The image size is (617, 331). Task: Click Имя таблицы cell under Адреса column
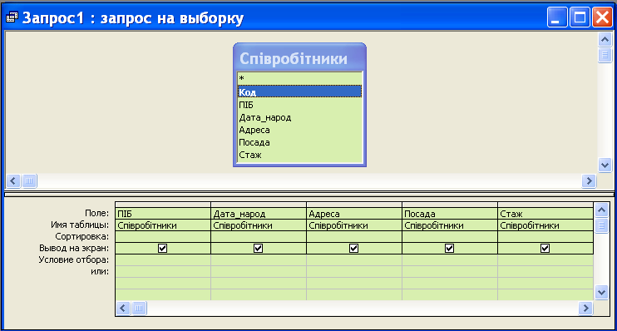pyautogui.click(x=354, y=225)
